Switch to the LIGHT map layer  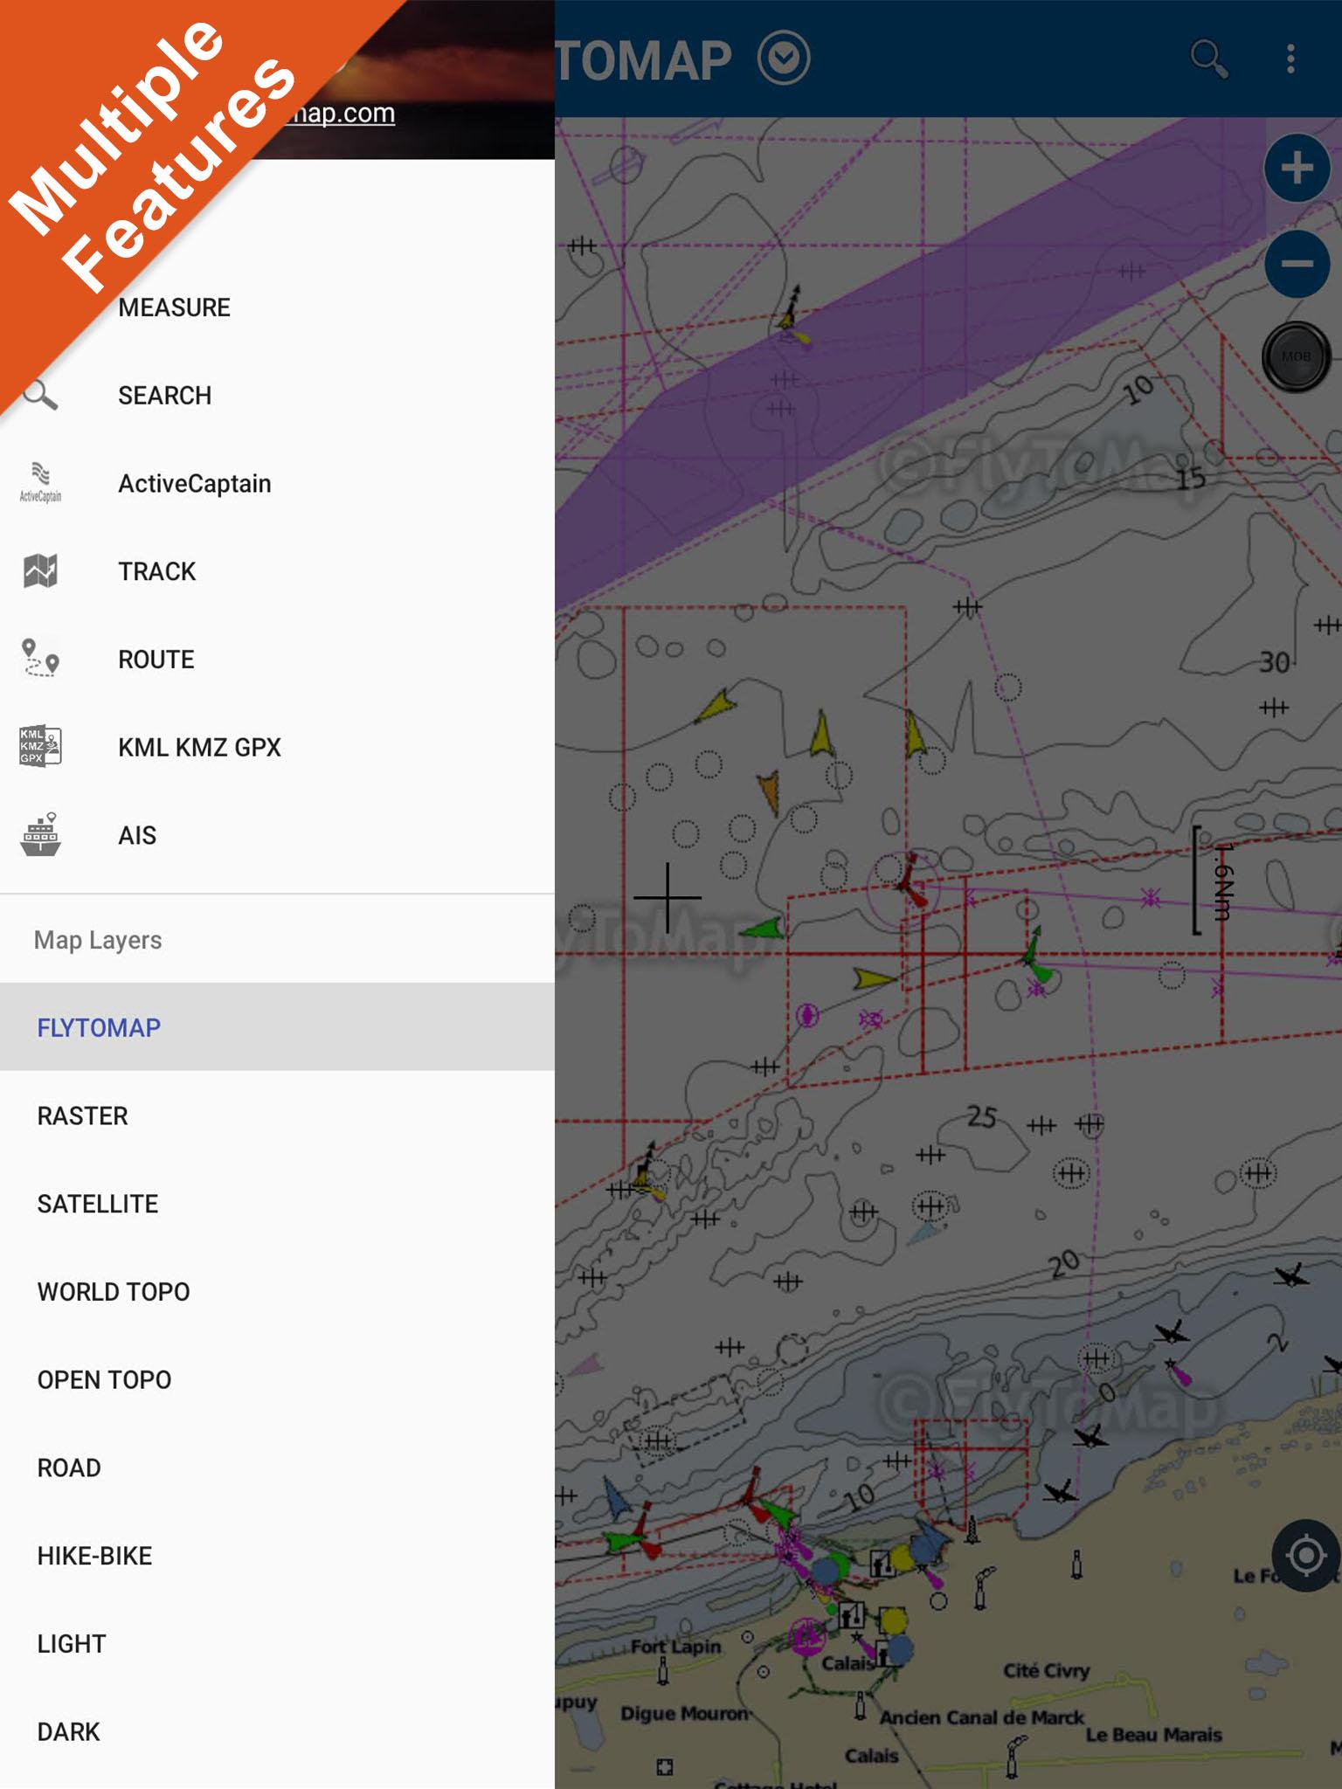click(277, 1643)
